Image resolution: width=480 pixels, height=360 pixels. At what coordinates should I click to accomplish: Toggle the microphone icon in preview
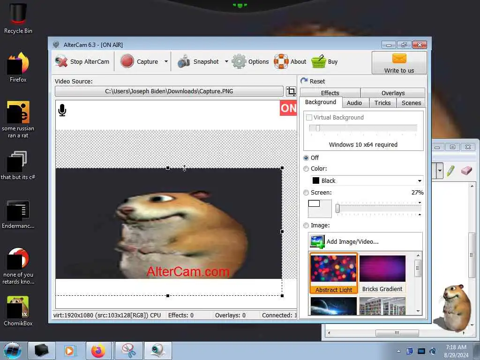[x=62, y=110]
